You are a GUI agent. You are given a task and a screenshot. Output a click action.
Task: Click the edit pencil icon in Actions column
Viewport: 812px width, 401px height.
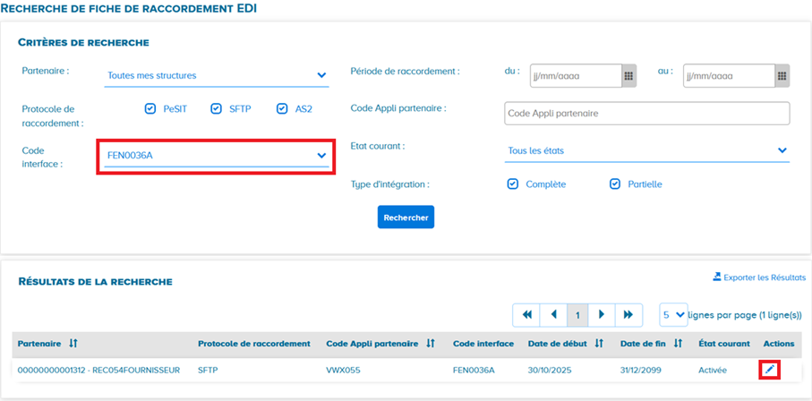[x=769, y=370]
